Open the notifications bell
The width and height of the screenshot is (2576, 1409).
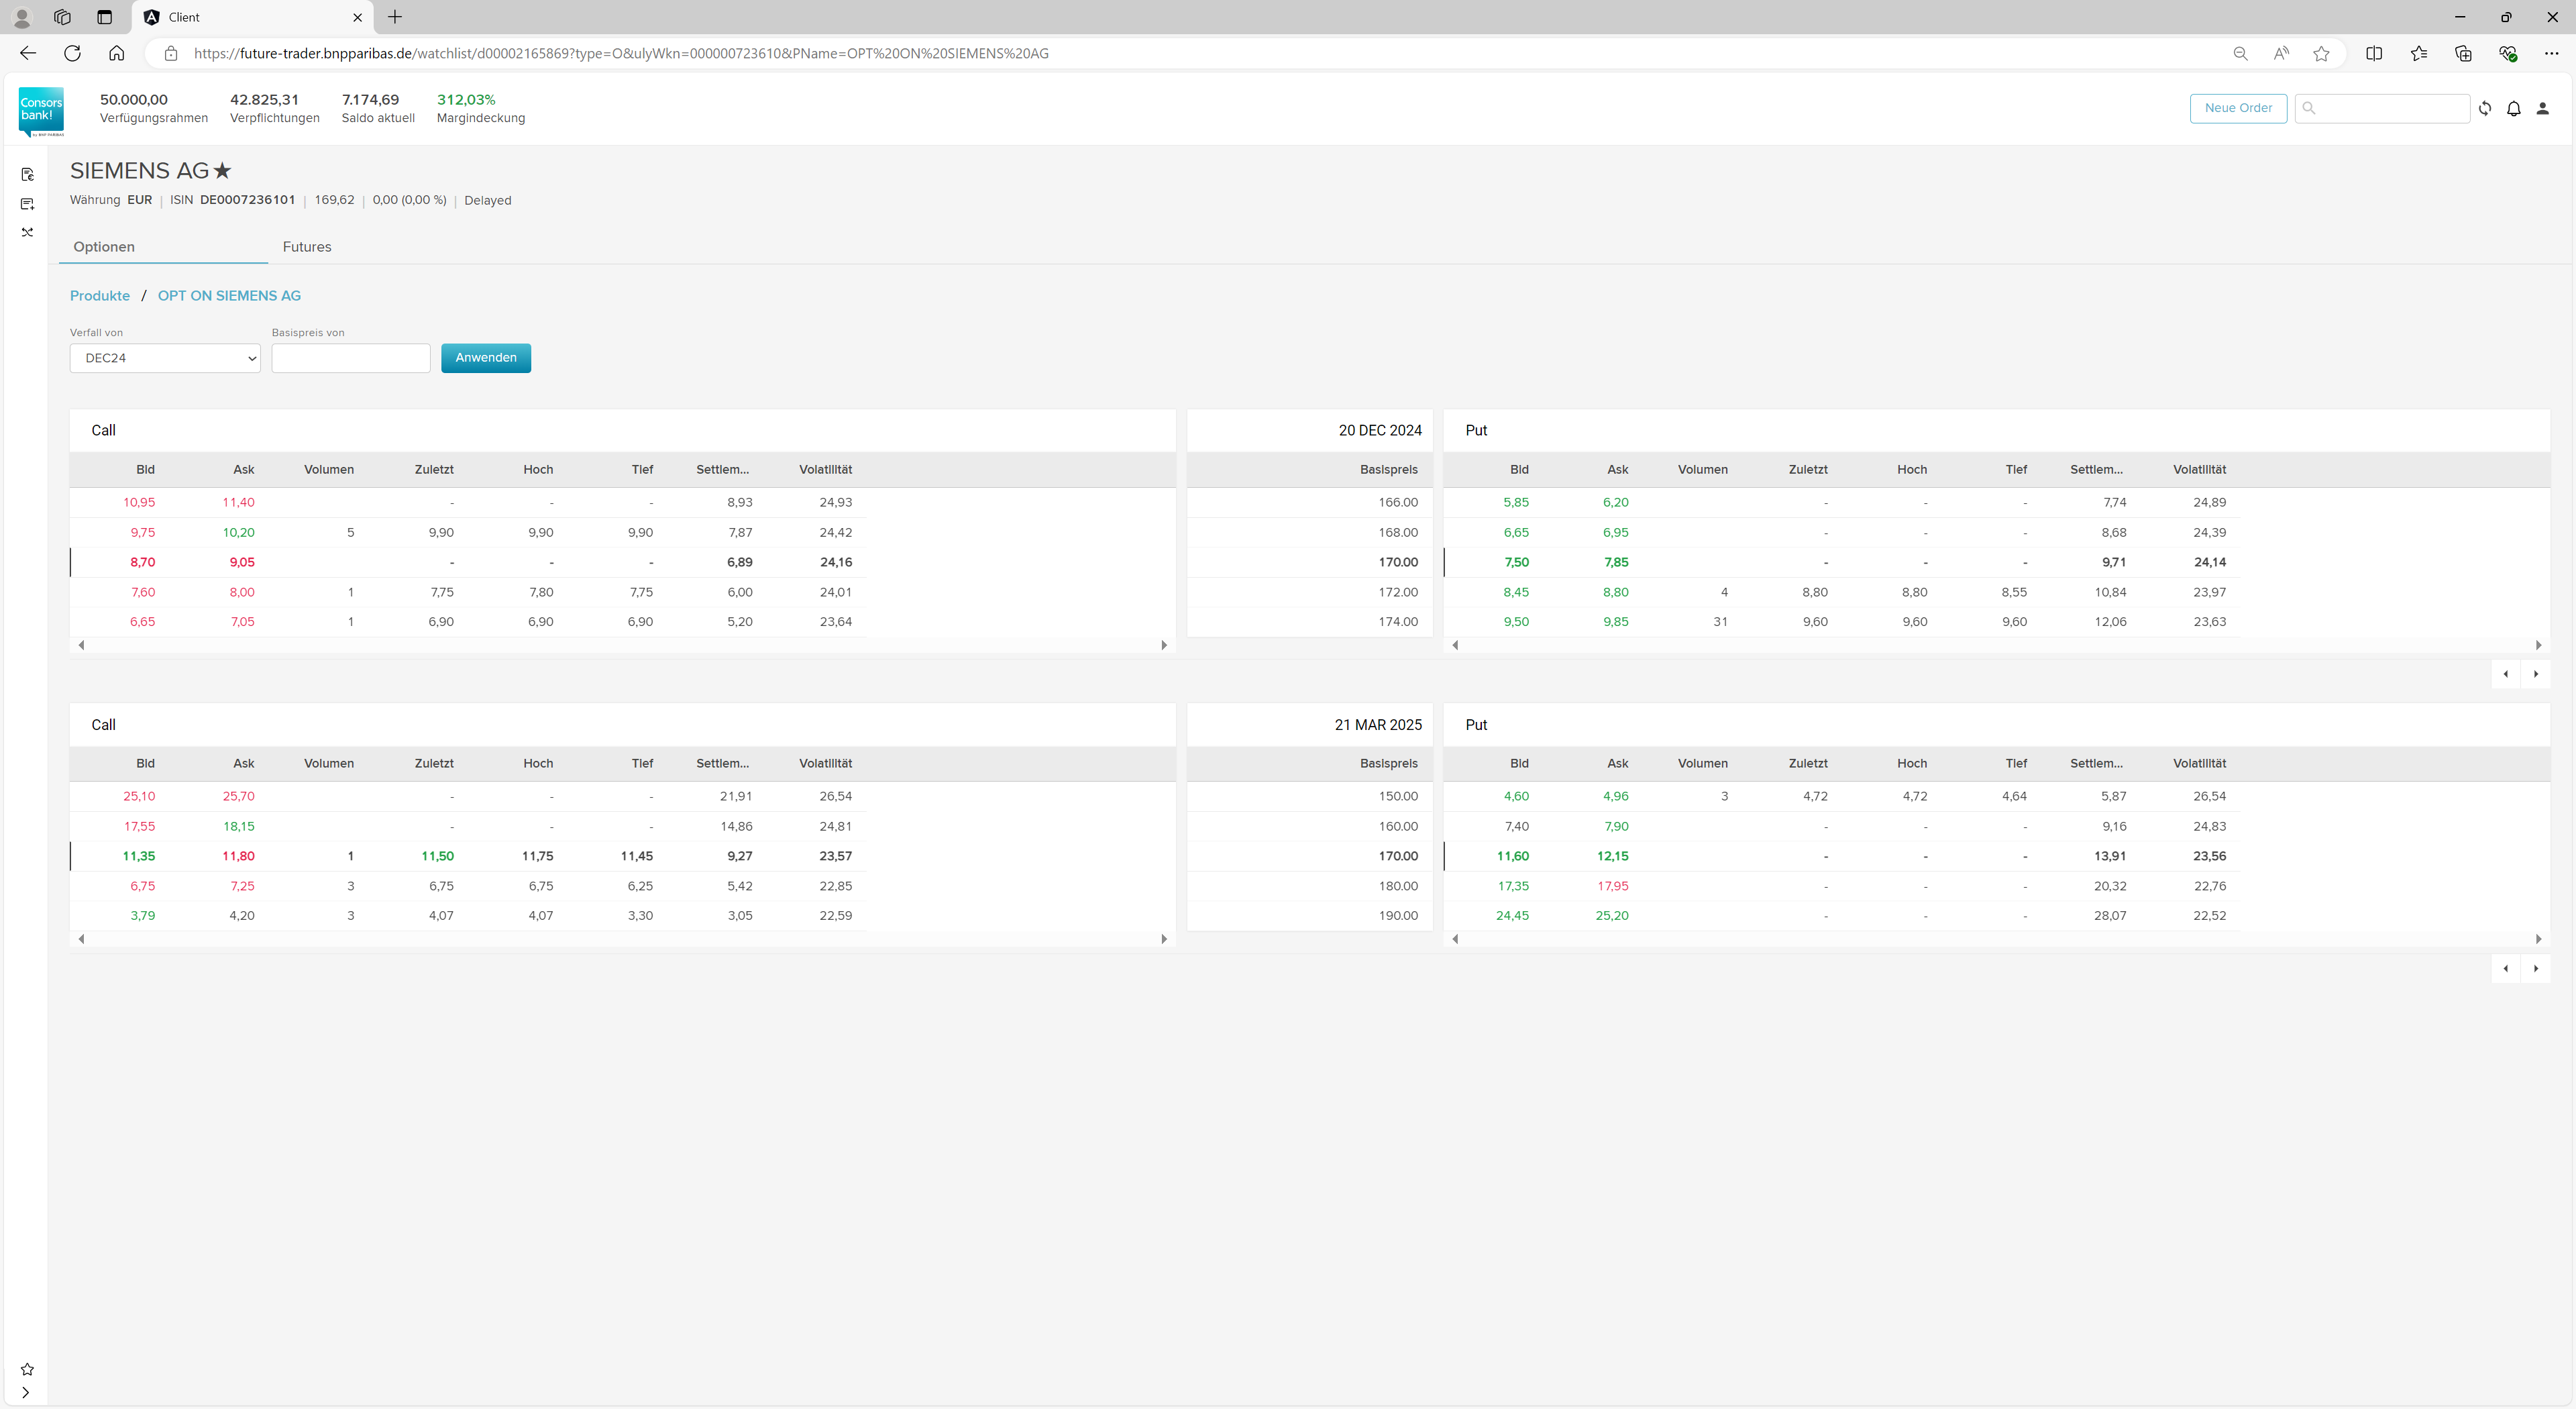pos(2514,108)
